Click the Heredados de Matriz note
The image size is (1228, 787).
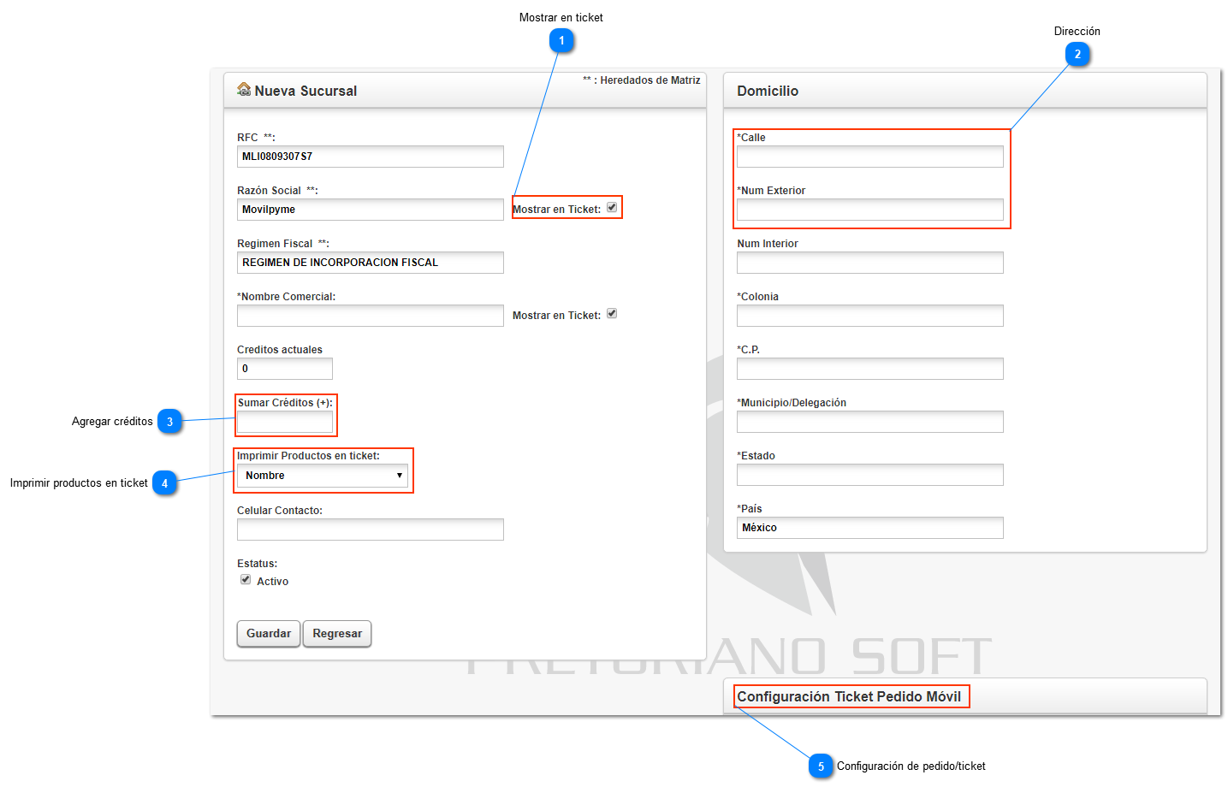(642, 80)
